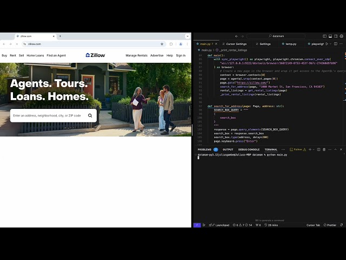
Task: Open the Chrome profile avatar
Action: 181,44
